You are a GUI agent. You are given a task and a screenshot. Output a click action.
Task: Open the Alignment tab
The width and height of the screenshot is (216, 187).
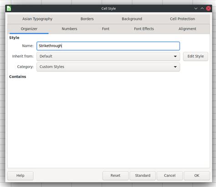(187, 29)
